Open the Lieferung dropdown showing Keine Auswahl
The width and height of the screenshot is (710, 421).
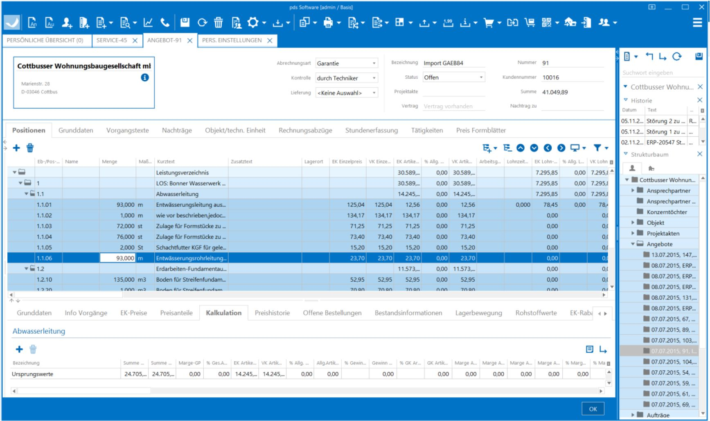pyautogui.click(x=374, y=93)
